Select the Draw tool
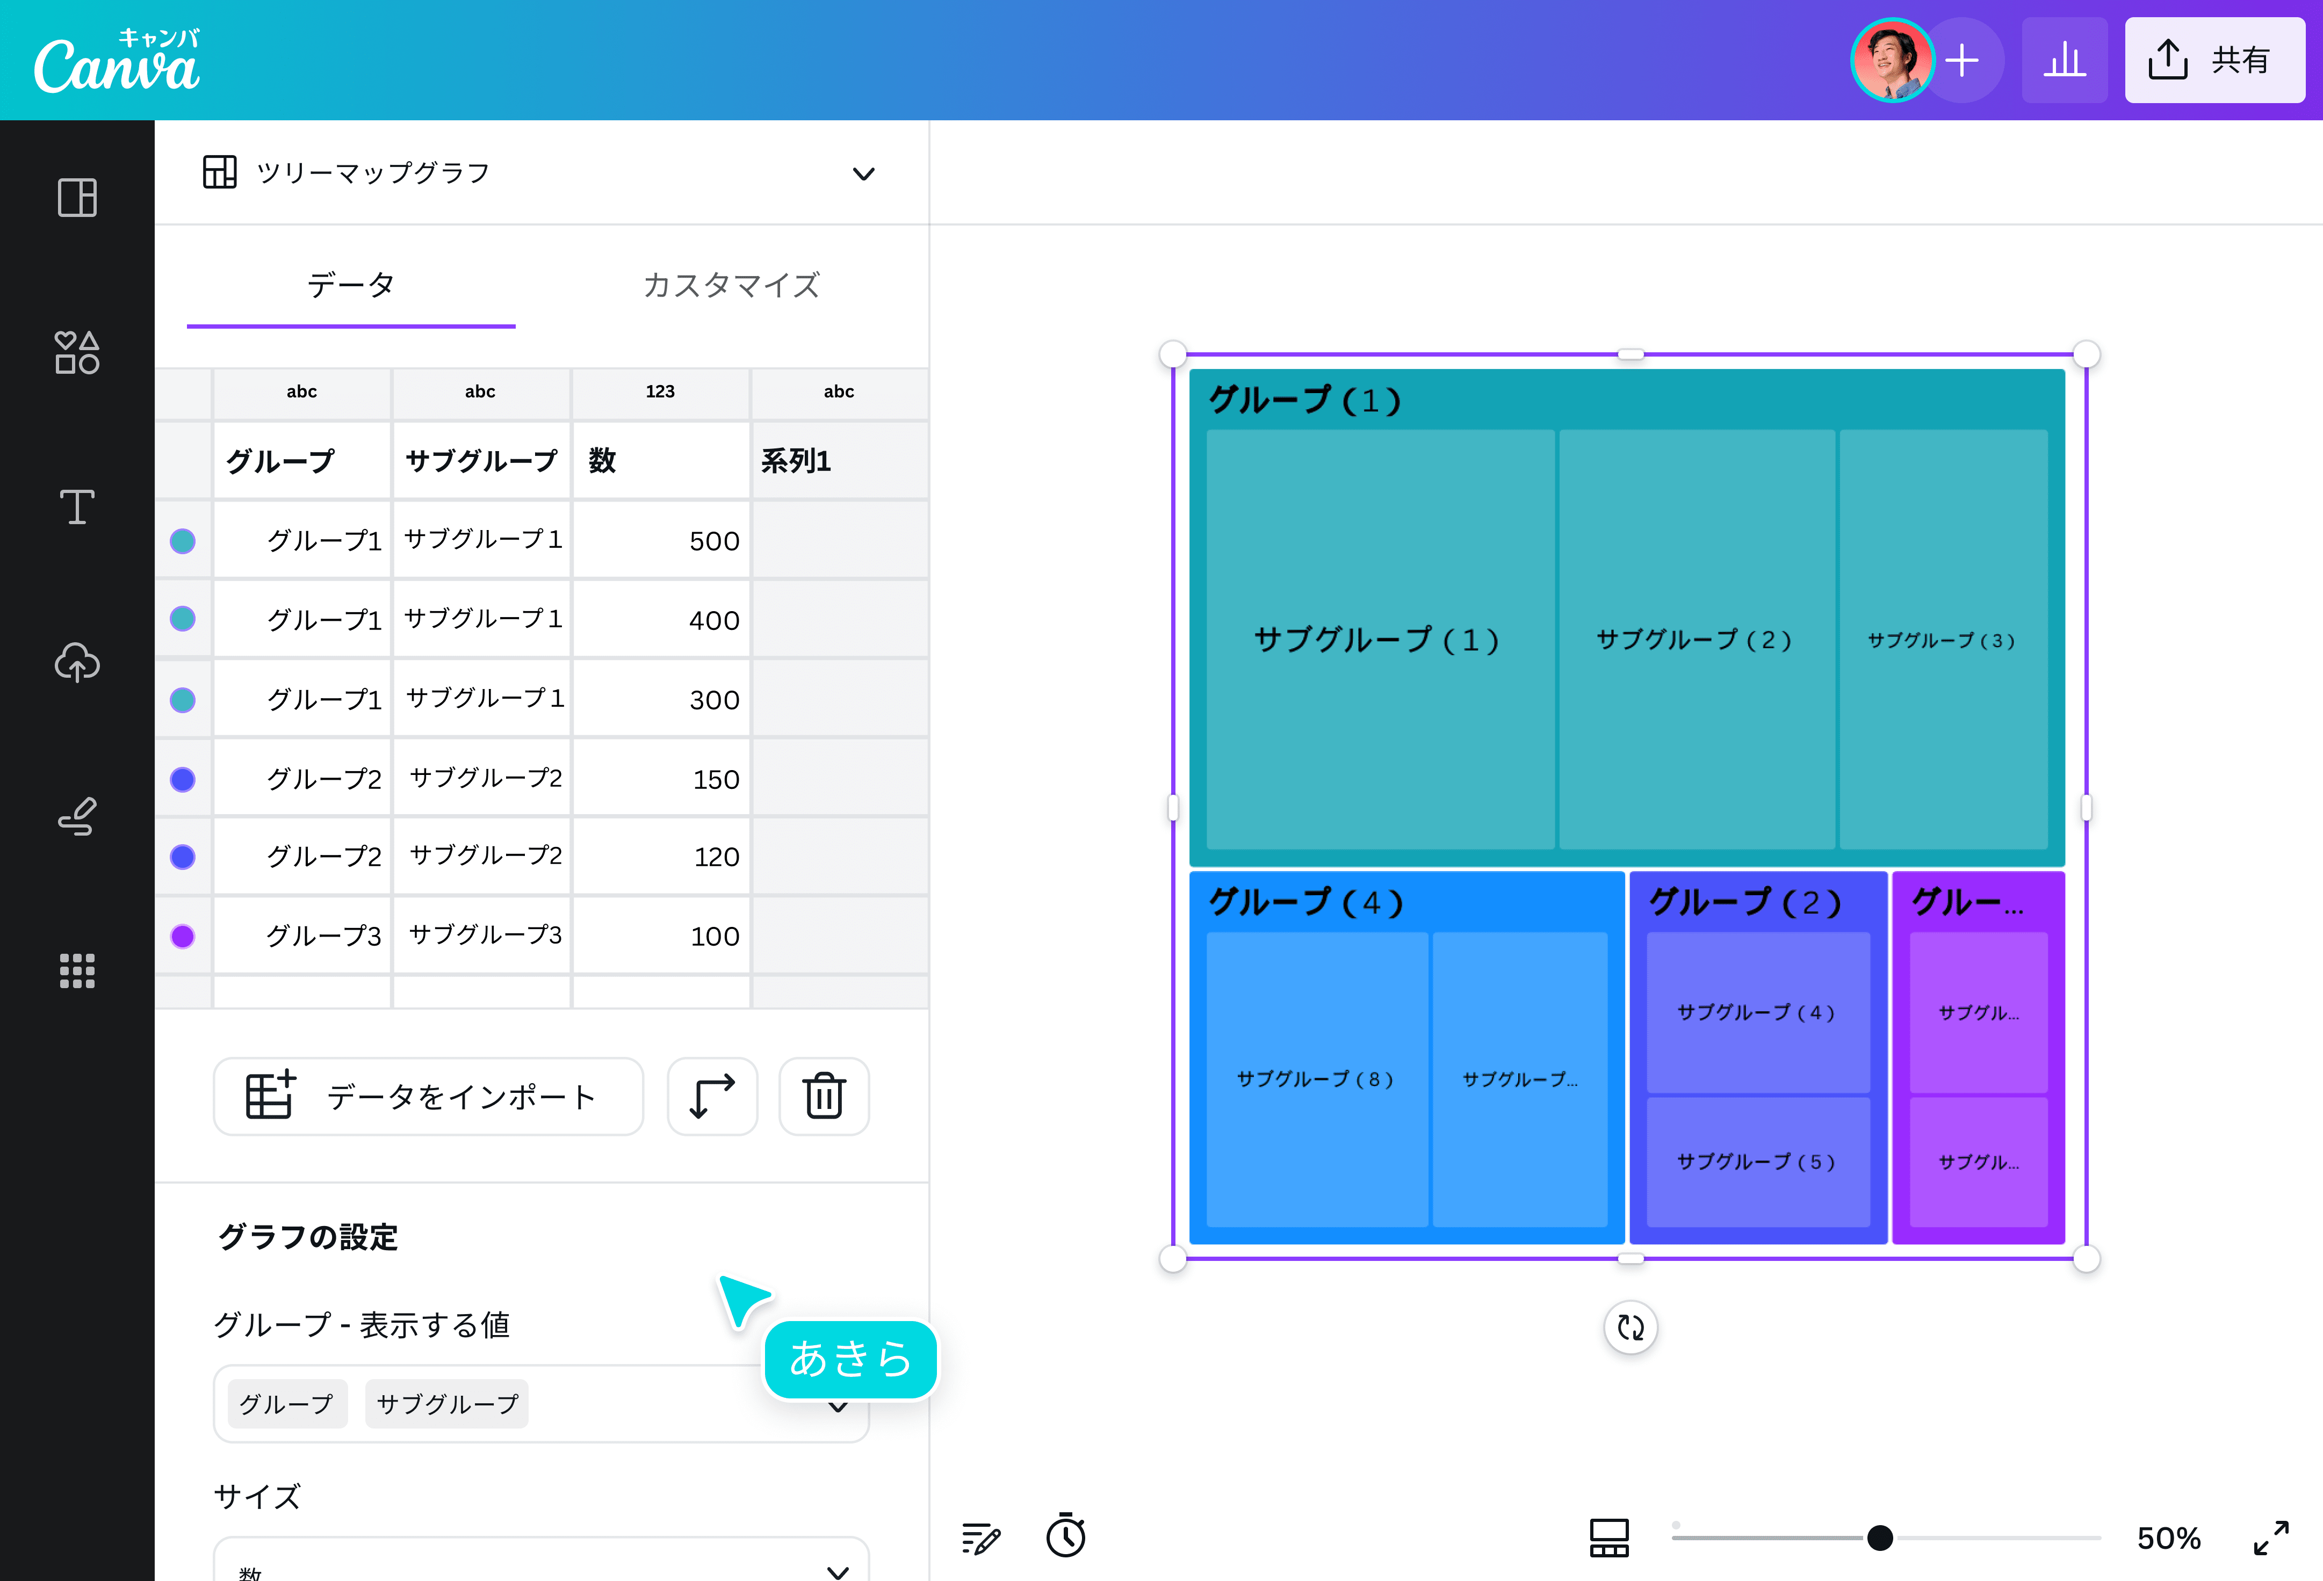Image resolution: width=2323 pixels, height=1581 pixels. point(76,816)
